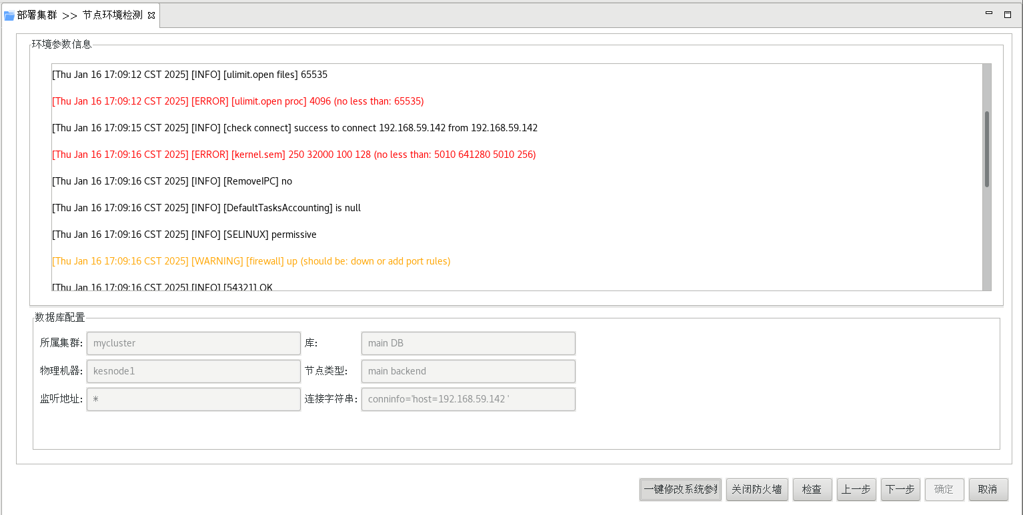1023x515 pixels.
Task: Select the ulimit.open proc ERROR log line
Action: click(x=238, y=101)
